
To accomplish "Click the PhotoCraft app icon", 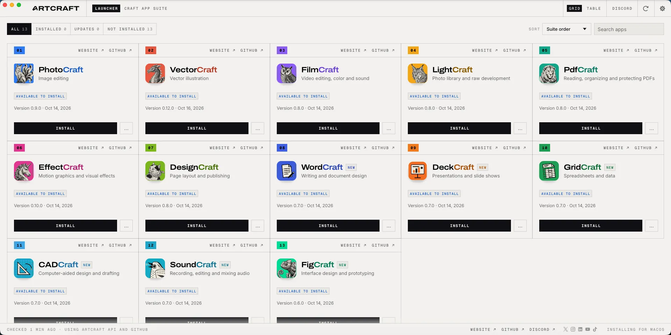I will 24,73.
